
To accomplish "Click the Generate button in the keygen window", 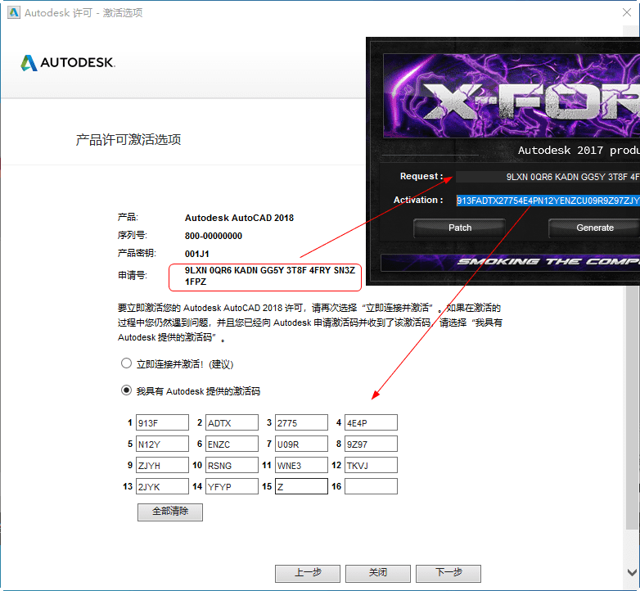I will tap(594, 228).
